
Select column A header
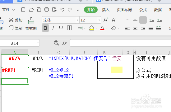(x=15, y=52)
